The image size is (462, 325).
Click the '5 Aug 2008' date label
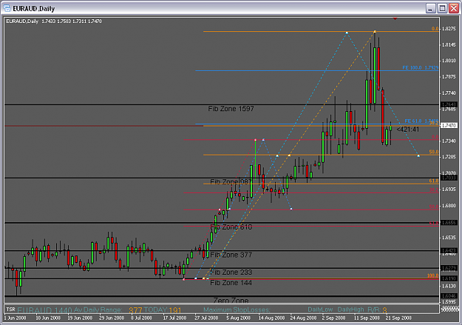(238, 318)
